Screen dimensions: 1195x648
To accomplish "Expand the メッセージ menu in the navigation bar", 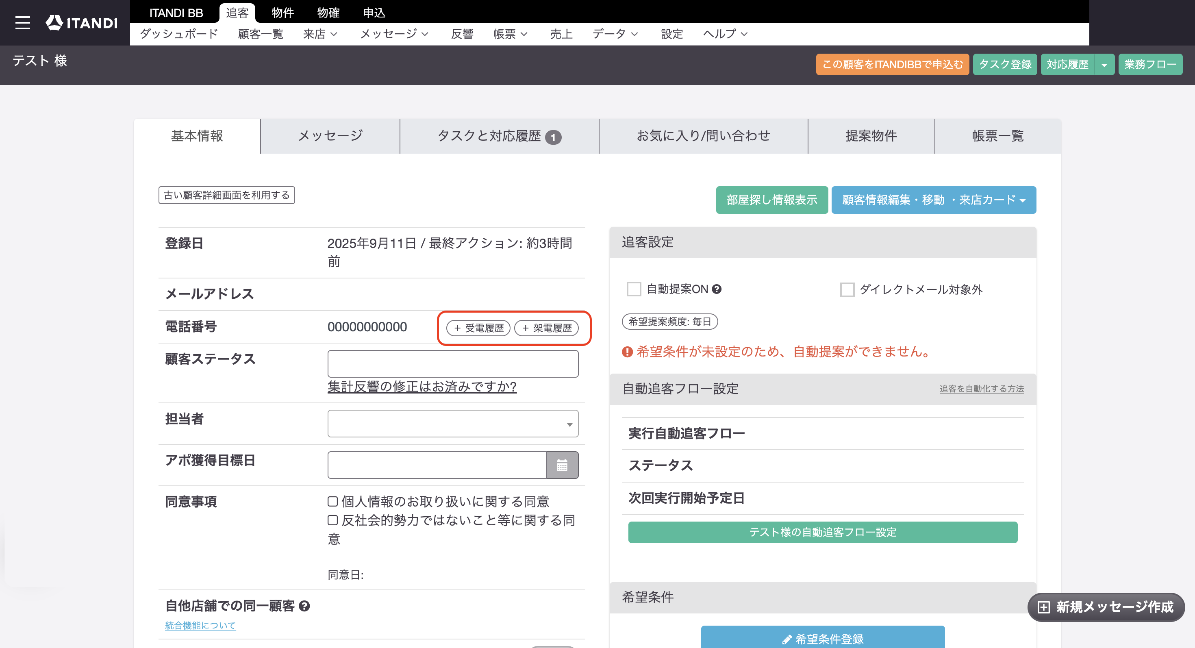I will point(394,34).
